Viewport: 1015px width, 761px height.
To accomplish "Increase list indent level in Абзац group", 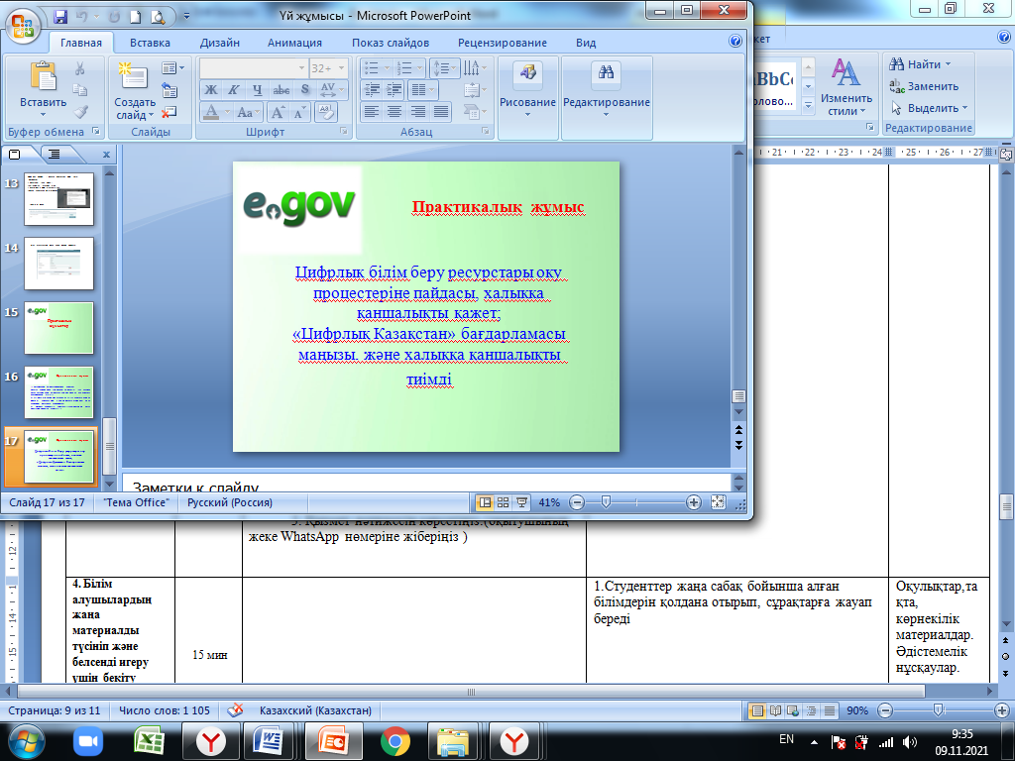I will click(x=395, y=90).
